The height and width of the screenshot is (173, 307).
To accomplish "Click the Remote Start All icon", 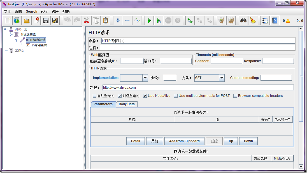I will coord(190,20).
